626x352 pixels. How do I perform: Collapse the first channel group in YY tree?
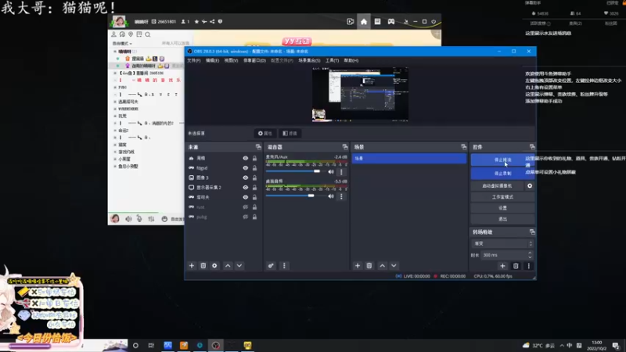click(x=115, y=52)
